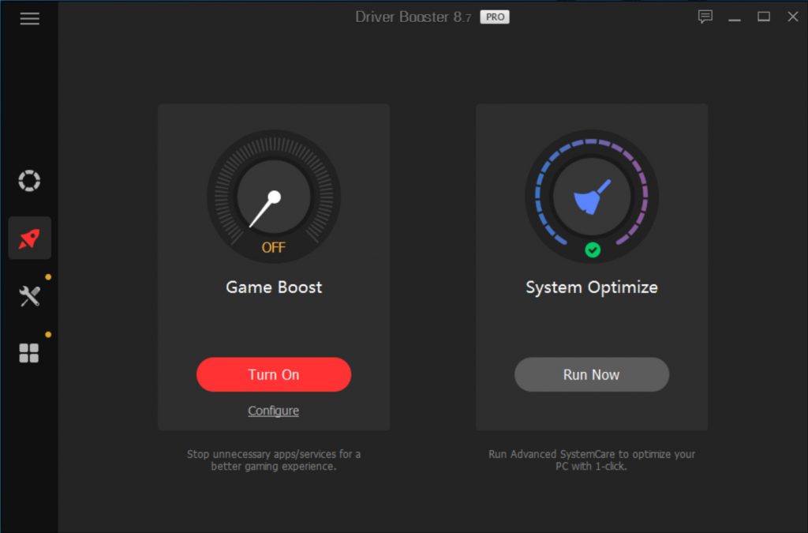The height and width of the screenshot is (533, 808).
Task: Open the Action Center grid icon
Action: click(x=29, y=353)
